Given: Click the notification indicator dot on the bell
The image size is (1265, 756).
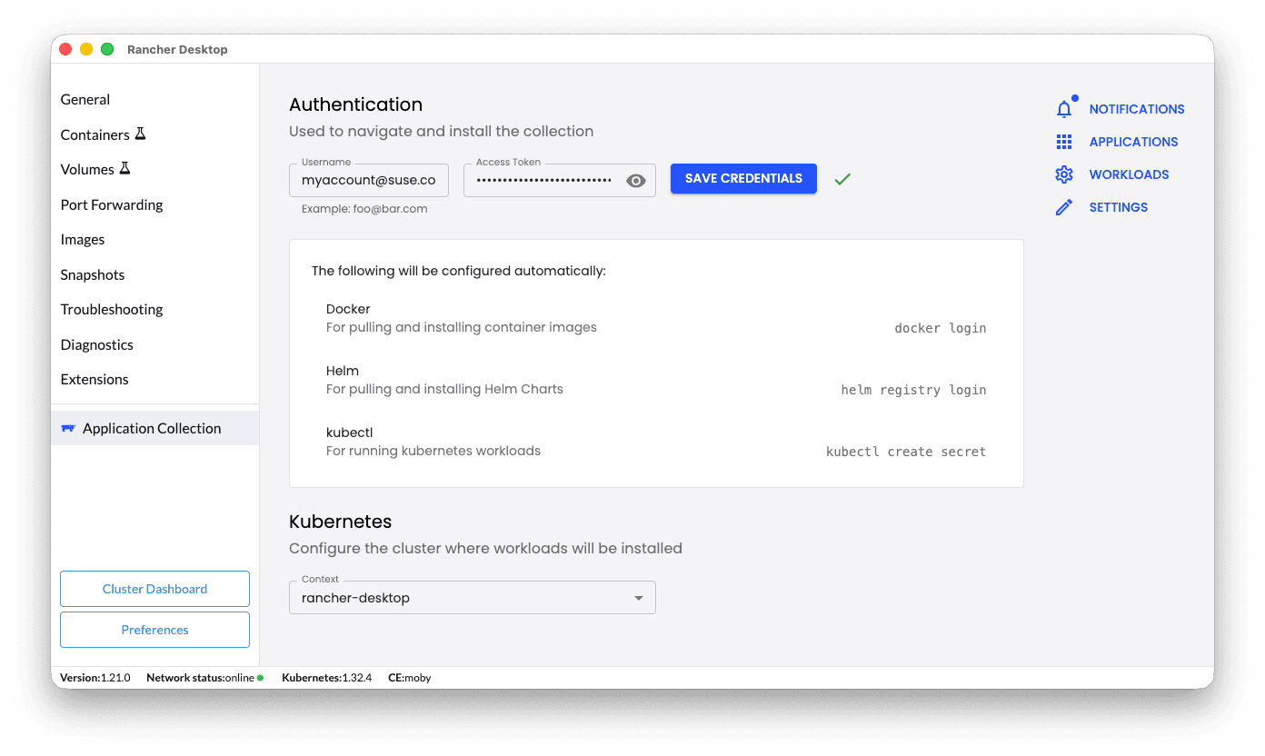Looking at the screenshot, I should 1074,99.
